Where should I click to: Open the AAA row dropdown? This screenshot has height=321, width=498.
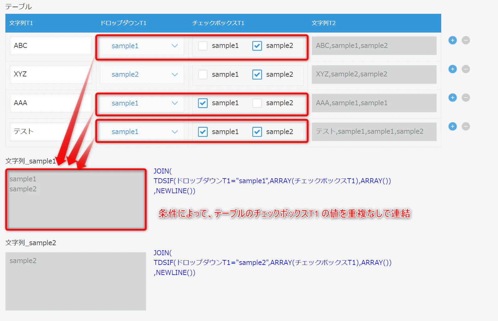pyautogui.click(x=142, y=103)
